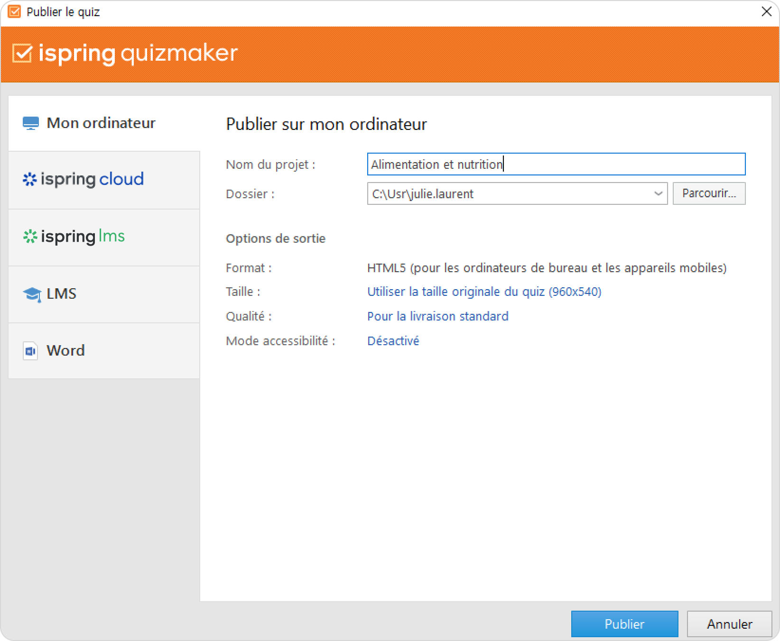Click the blue Publier button

pos(624,624)
